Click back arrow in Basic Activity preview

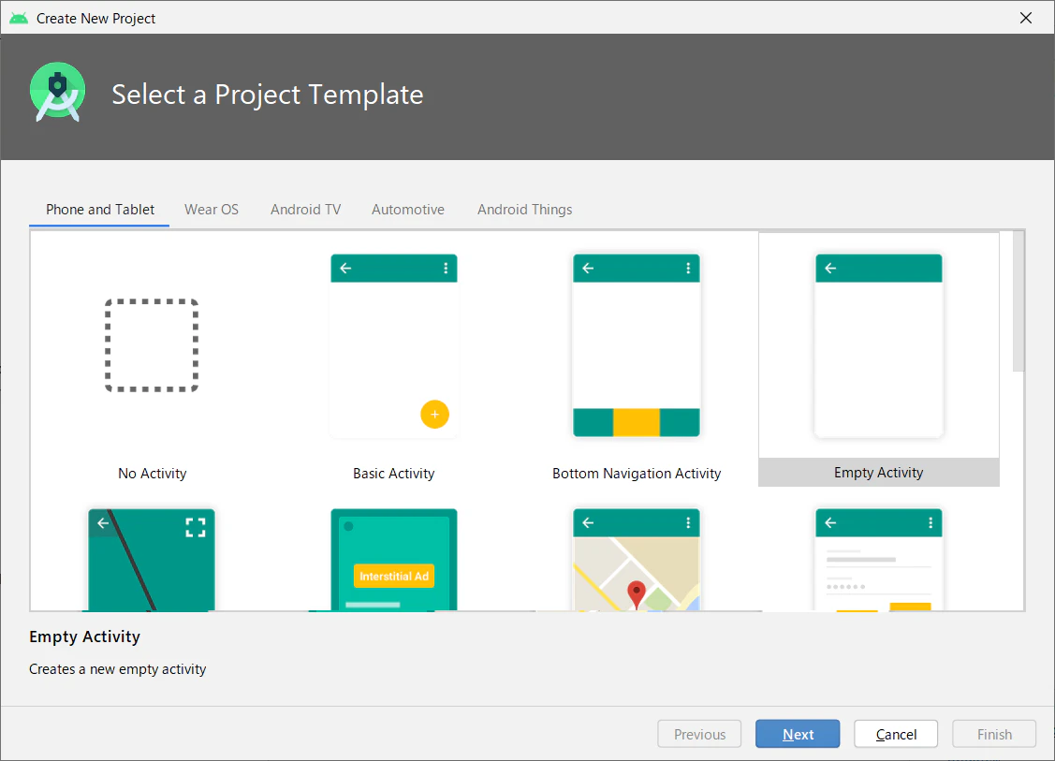[x=345, y=268]
